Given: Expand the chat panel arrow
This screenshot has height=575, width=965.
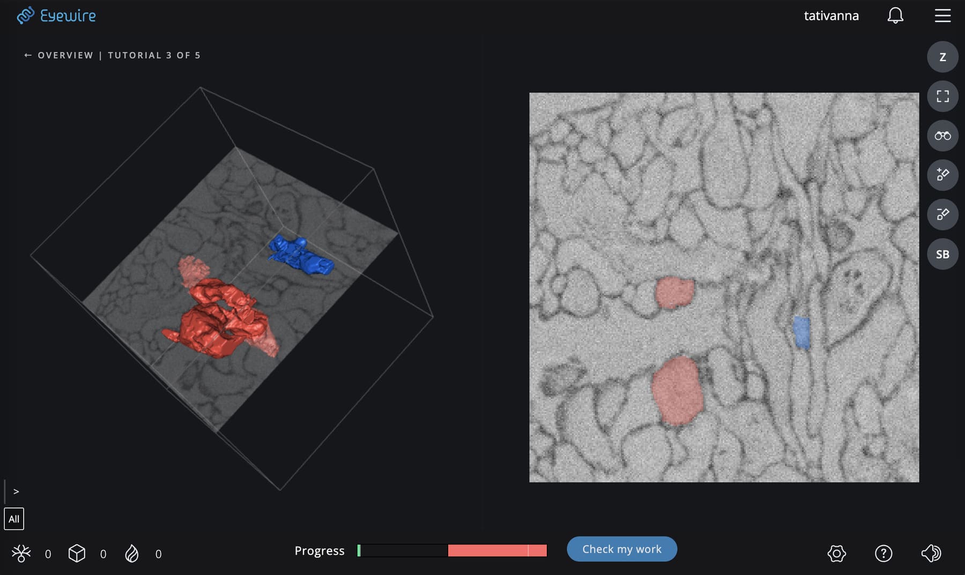Looking at the screenshot, I should pos(16,491).
